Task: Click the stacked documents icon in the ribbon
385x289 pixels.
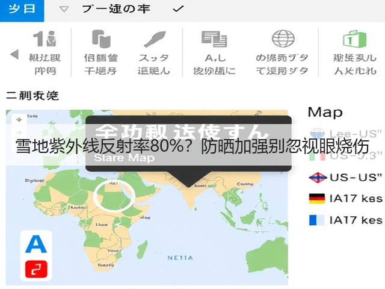Action: [101, 39]
